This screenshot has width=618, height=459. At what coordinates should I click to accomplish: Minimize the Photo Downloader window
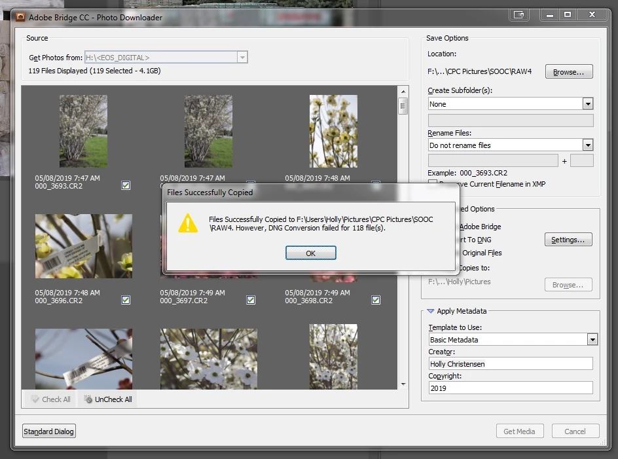[550, 15]
